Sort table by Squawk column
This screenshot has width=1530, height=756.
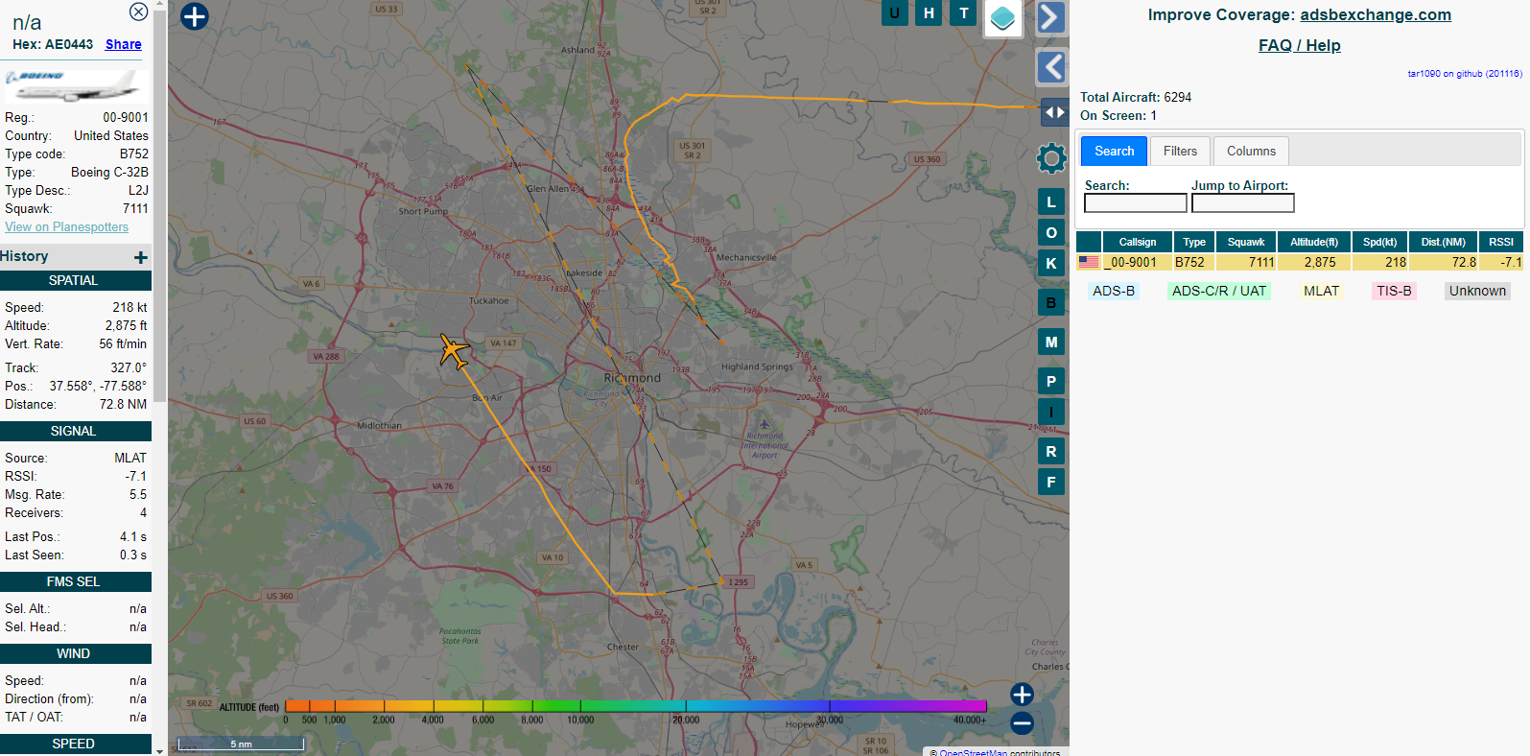pyautogui.click(x=1246, y=242)
